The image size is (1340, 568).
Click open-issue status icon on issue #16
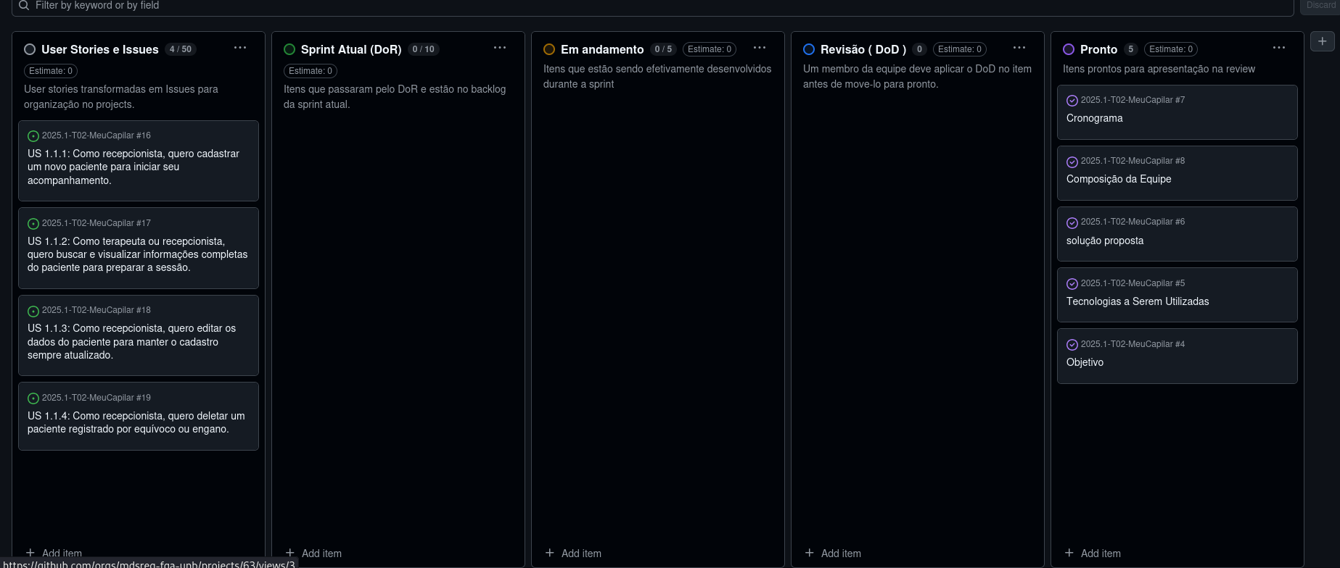point(33,136)
